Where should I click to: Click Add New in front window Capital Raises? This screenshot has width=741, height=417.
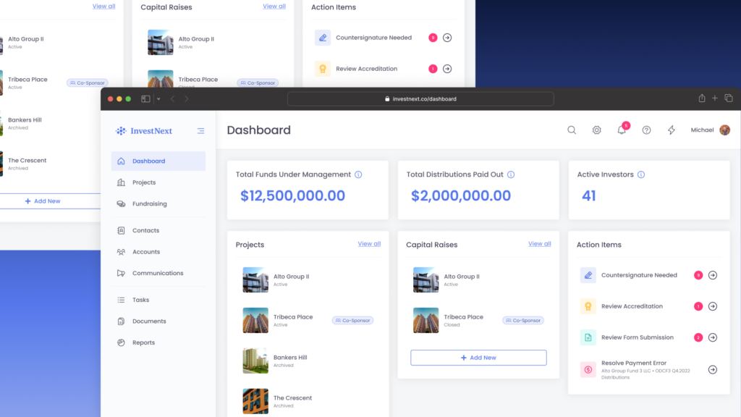click(479, 358)
